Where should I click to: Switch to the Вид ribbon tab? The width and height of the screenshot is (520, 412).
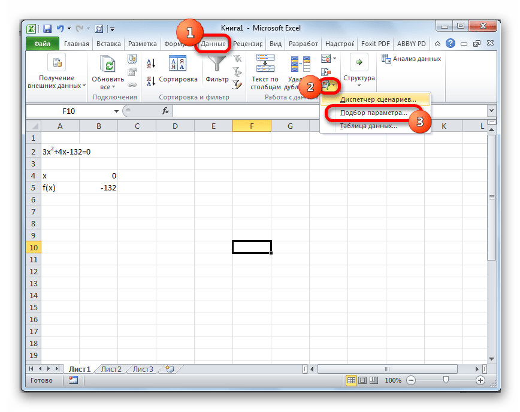275,44
